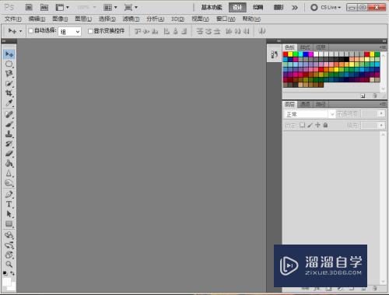Swap foreground and background colors
Image resolution: width=389 pixels, height=295 pixels.
click(x=12, y=273)
